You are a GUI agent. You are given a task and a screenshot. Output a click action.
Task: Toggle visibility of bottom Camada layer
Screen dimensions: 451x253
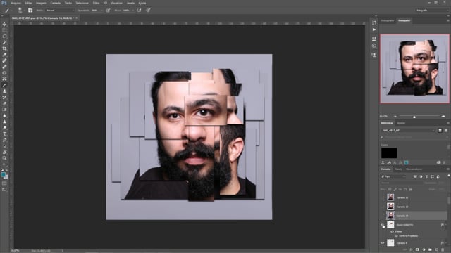click(383, 243)
